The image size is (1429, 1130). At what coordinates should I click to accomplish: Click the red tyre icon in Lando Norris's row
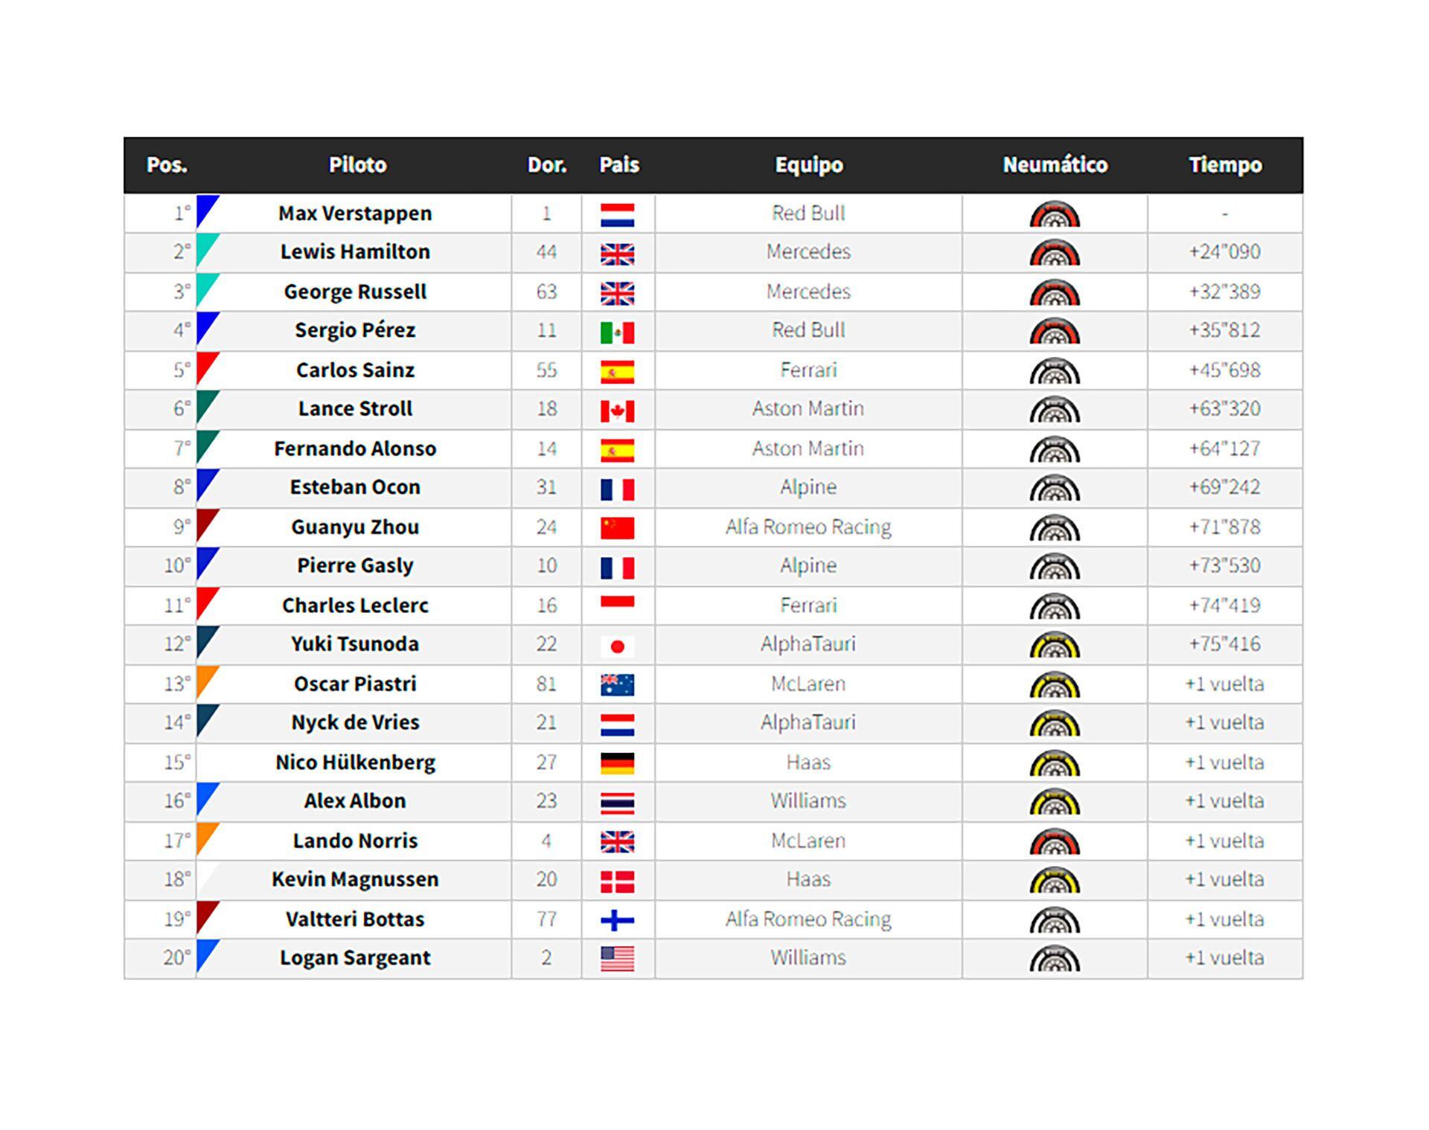point(1054,842)
